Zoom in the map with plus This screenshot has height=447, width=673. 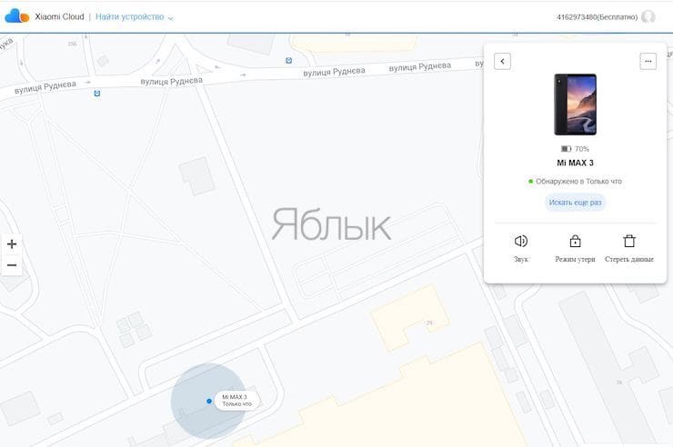12,244
